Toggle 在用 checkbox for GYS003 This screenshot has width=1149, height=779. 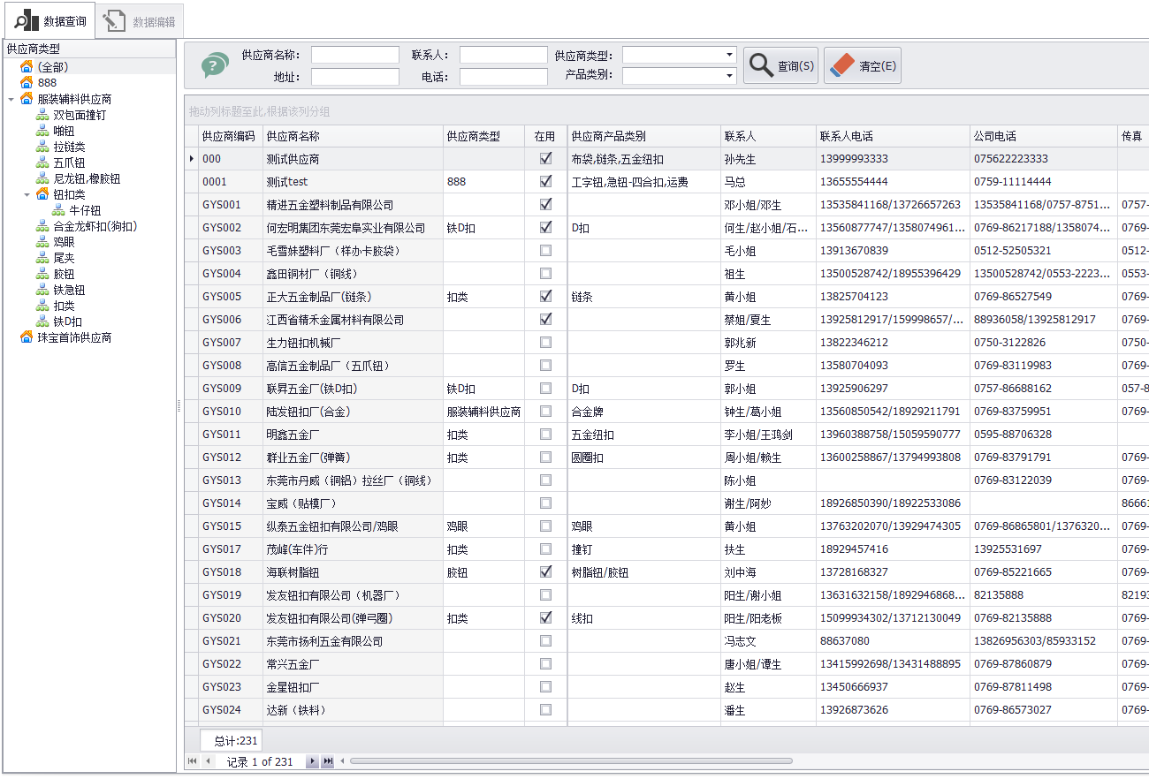tap(545, 251)
